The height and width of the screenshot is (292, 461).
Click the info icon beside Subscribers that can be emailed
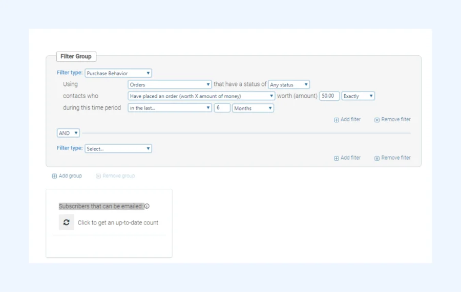point(147,206)
